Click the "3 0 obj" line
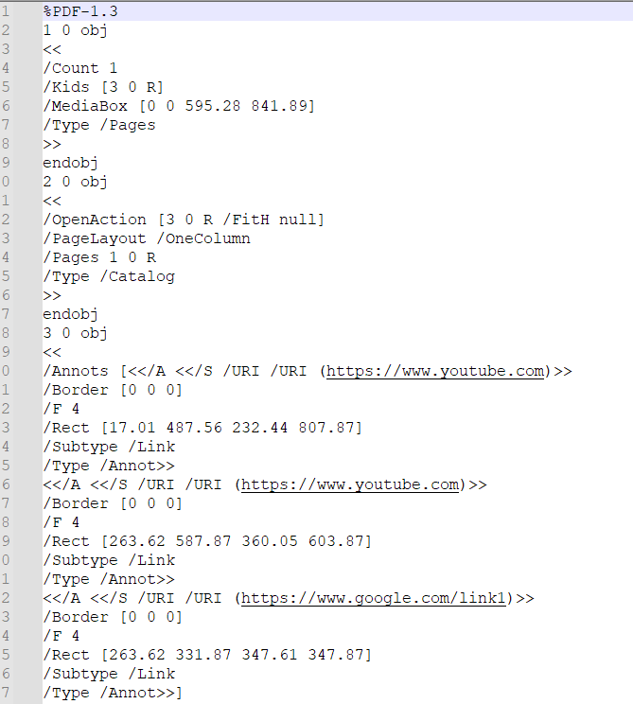 75,333
